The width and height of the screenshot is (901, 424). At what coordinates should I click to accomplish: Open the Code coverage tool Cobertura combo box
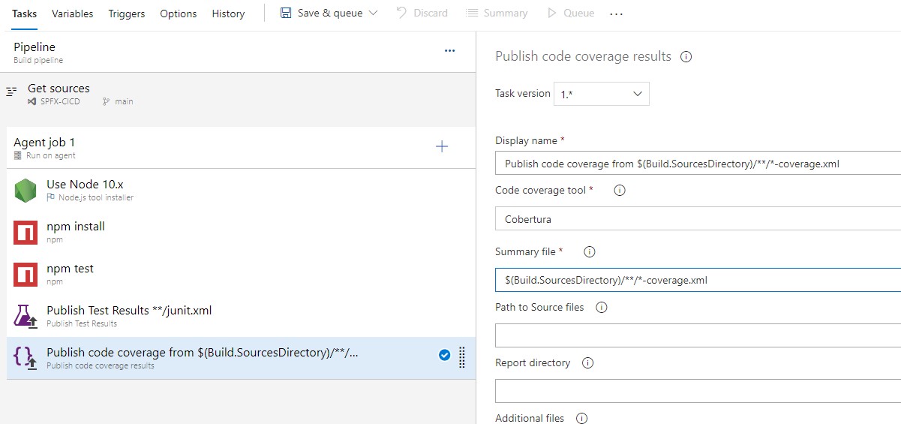point(698,219)
